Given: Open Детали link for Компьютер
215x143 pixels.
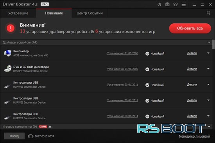Looking at the screenshot, I should coord(192,53).
